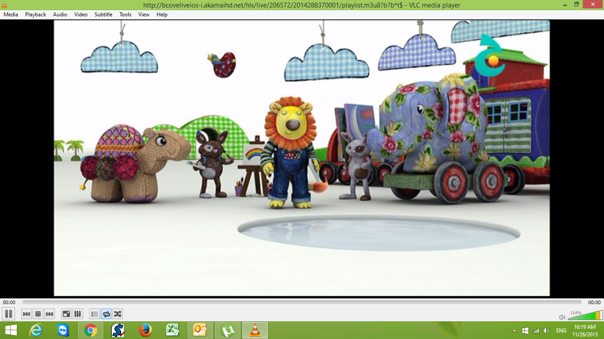604x339 pixels.
Task: Open the View menu
Action: [144, 15]
